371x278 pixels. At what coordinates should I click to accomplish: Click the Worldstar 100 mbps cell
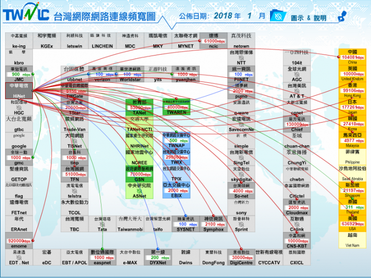pos(130,74)
